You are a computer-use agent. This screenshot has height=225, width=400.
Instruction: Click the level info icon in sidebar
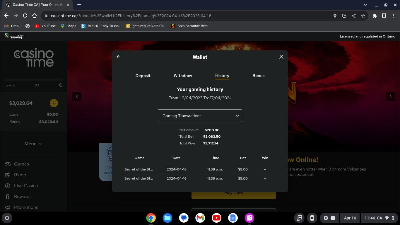click(61, 85)
